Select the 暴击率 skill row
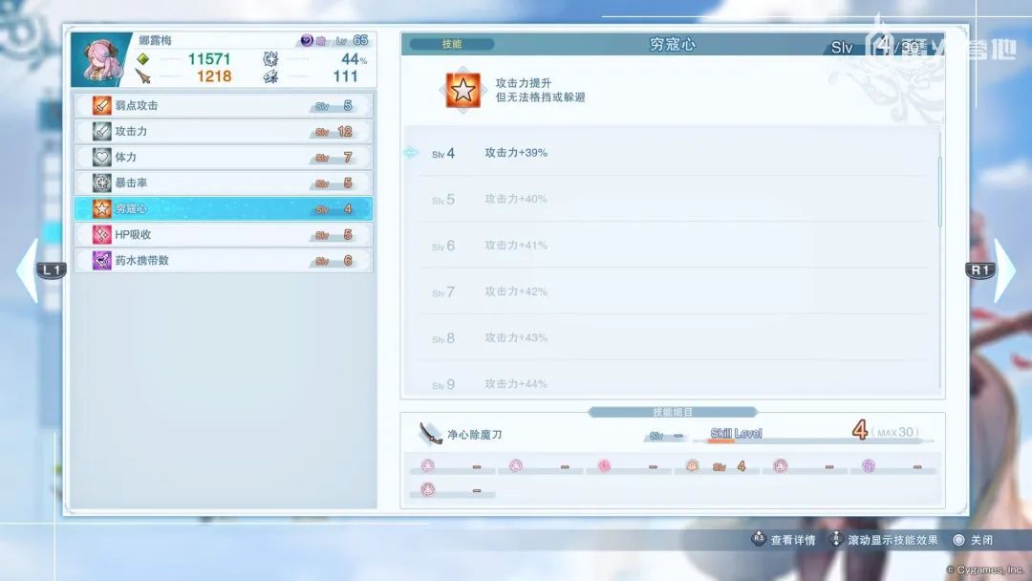 pyautogui.click(x=223, y=183)
